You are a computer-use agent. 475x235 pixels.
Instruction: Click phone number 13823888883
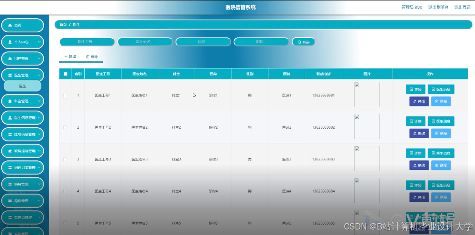(x=323, y=159)
